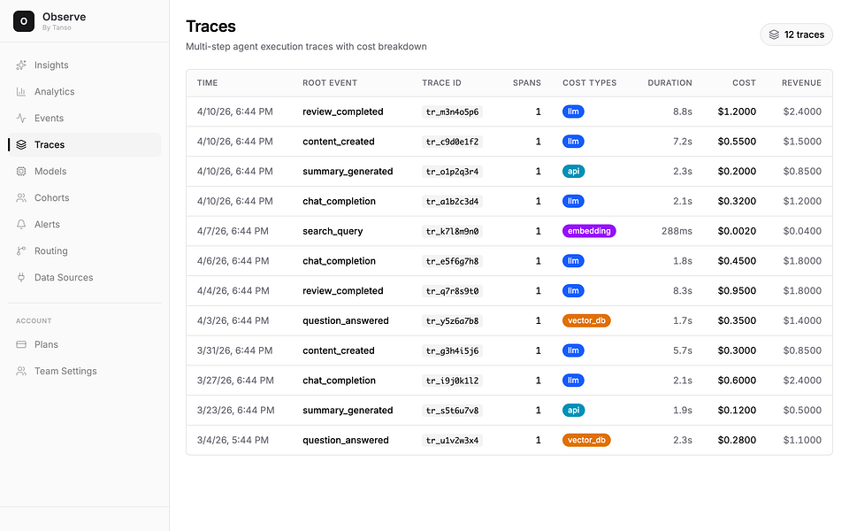Click the Traces layers icon in sidebar

click(21, 144)
